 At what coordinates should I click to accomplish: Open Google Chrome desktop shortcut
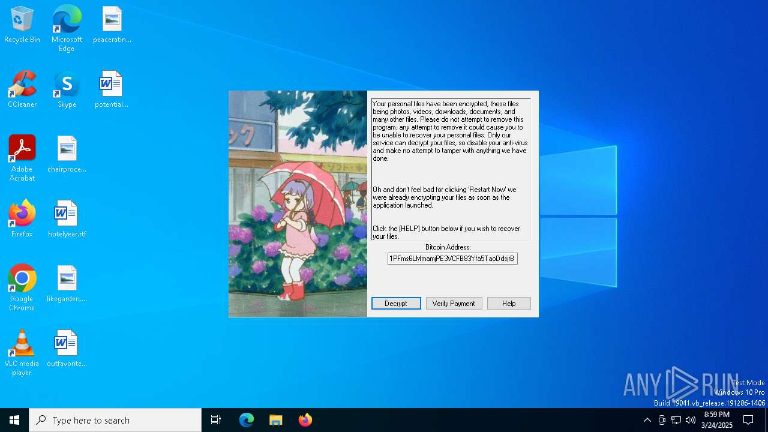pos(22,288)
